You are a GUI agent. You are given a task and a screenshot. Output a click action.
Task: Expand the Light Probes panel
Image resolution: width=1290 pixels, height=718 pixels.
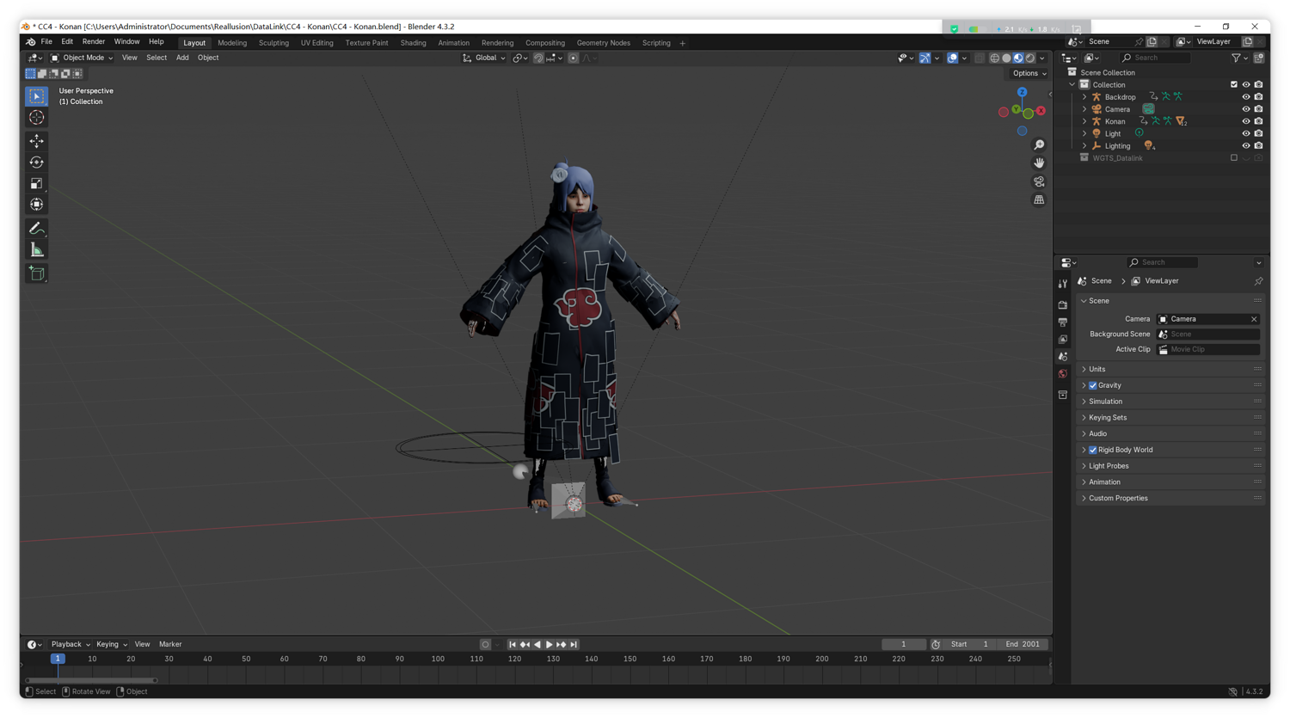[x=1170, y=466]
